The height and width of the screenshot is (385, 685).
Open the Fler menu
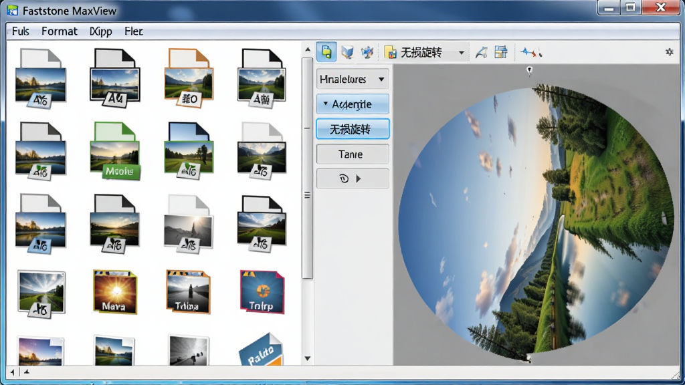point(133,31)
